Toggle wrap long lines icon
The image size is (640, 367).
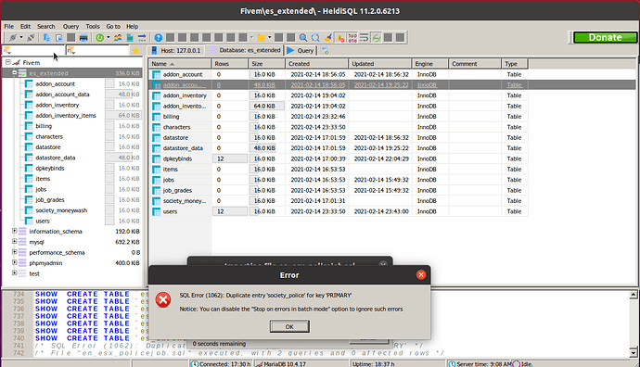pos(365,38)
